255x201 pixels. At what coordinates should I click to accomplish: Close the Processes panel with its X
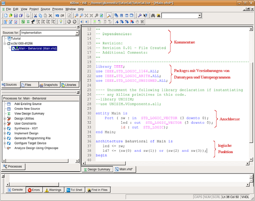(78, 92)
